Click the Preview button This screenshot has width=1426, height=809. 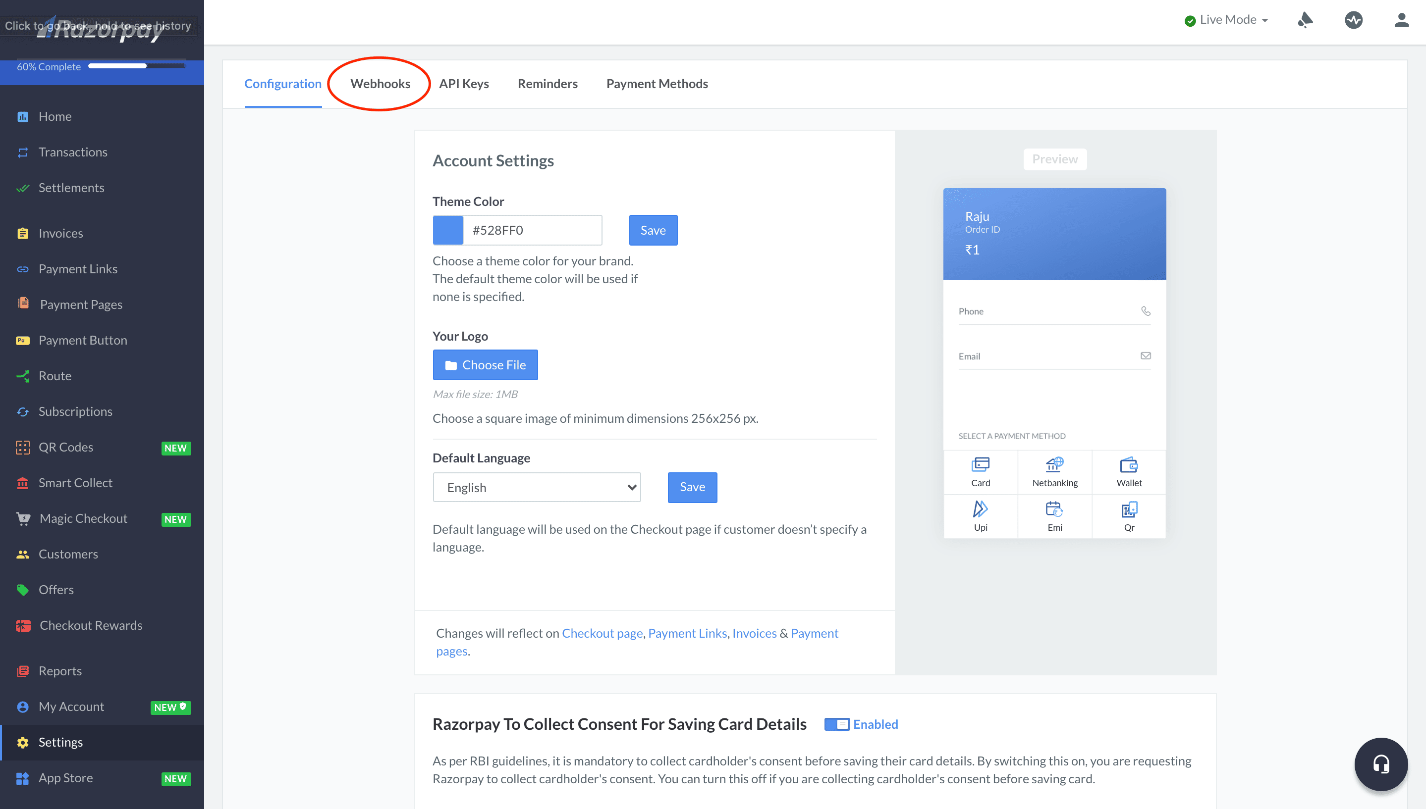(x=1054, y=159)
